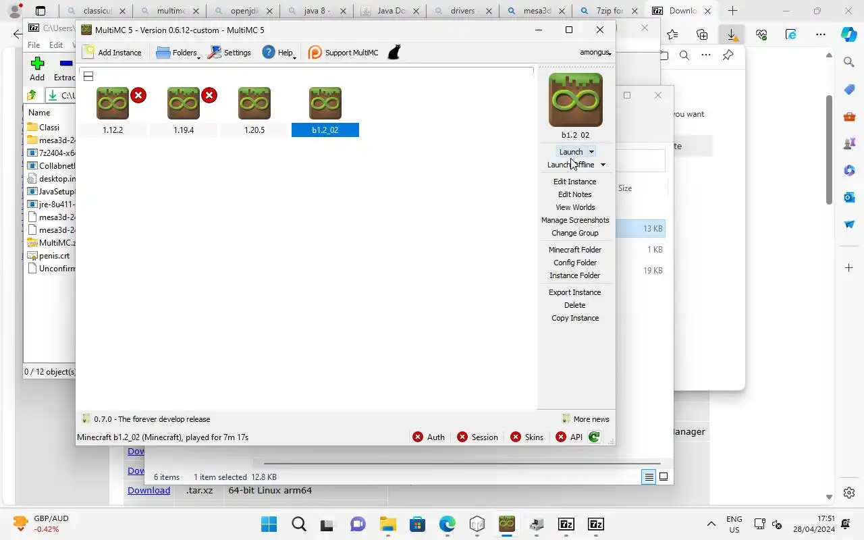864x540 pixels.
Task: Open taskbar Search
Action: [x=298, y=524]
